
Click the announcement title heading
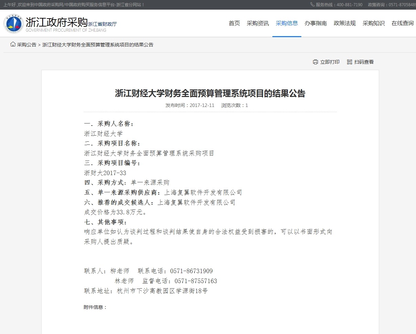[x=210, y=94]
